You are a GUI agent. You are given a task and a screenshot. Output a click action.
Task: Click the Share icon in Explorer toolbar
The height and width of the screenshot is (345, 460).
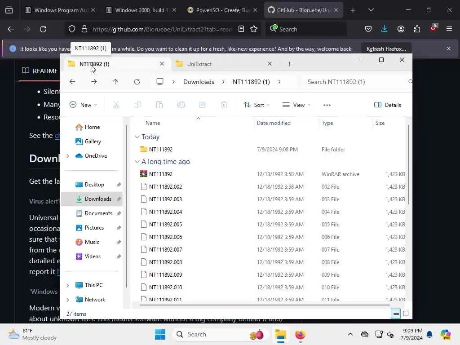[203, 105]
